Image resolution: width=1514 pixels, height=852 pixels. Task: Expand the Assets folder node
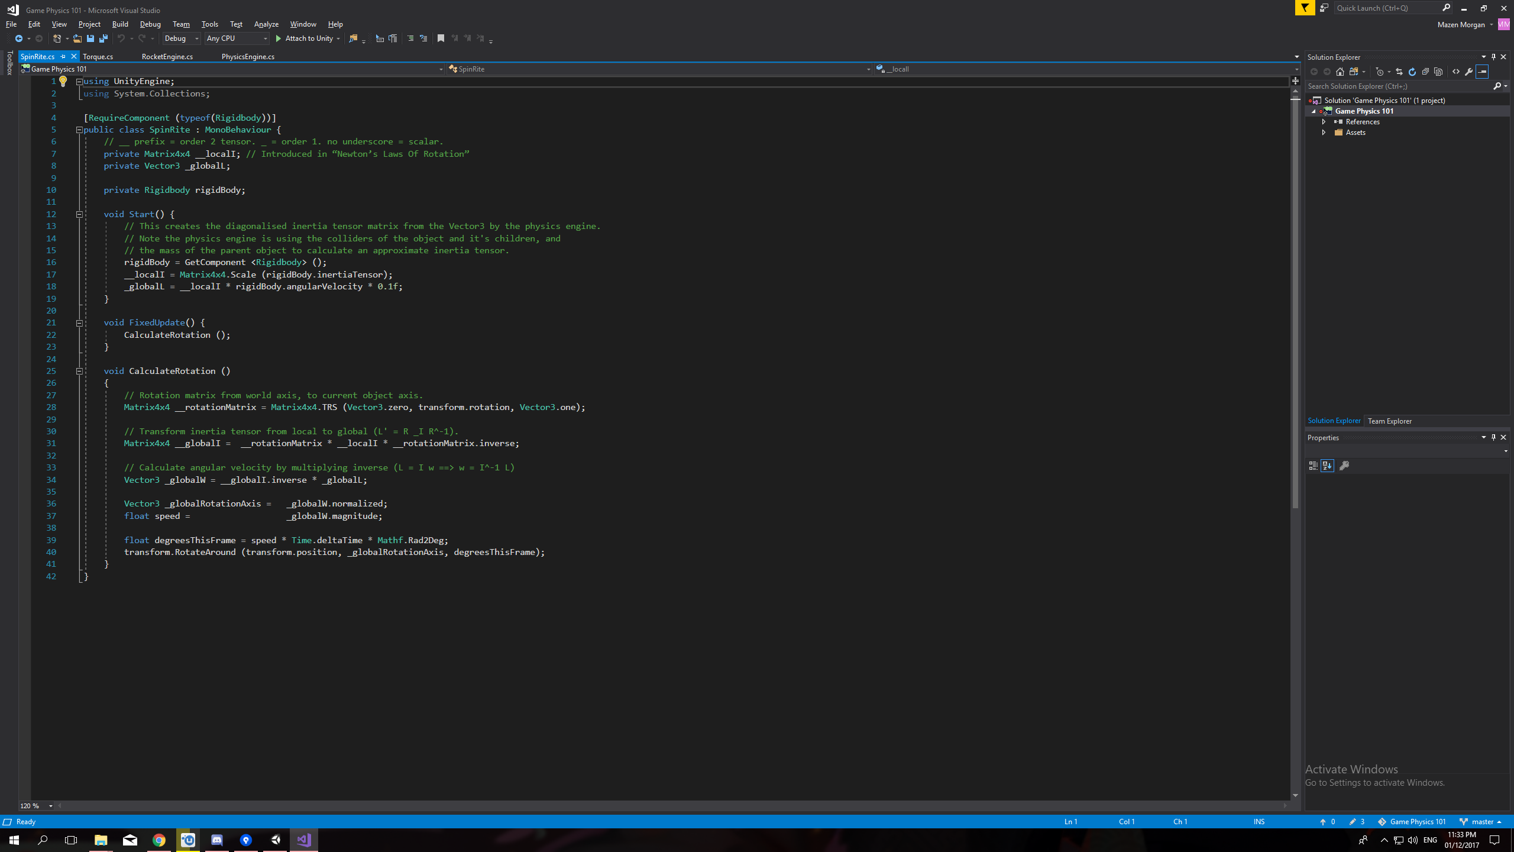tap(1324, 133)
